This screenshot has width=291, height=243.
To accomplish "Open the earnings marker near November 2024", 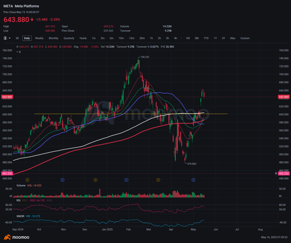I will pyautogui.click(x=62, y=180).
